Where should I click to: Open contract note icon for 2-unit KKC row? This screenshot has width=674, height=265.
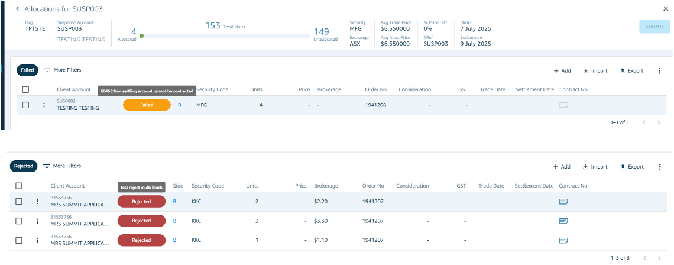[563, 202]
